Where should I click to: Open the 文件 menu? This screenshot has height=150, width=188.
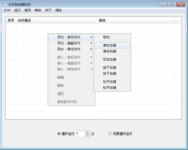tap(7, 10)
